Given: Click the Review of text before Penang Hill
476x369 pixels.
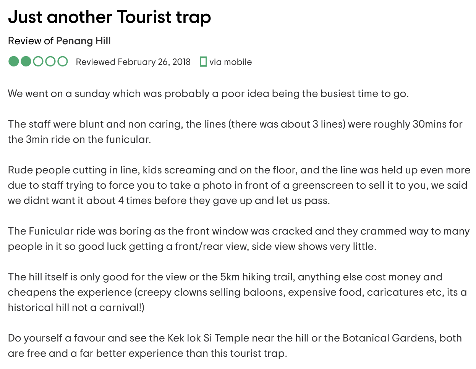Looking at the screenshot, I should tap(31, 41).
